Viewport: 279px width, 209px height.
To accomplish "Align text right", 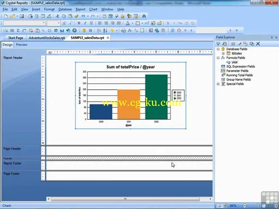I will point(113,23).
